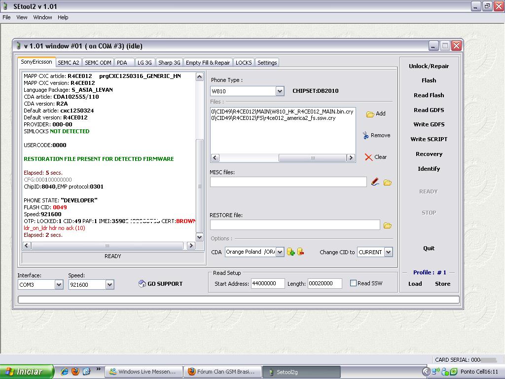Image resolution: width=505 pixels, height=379 pixels.
Task: Click the Identify button
Action: coord(429,169)
